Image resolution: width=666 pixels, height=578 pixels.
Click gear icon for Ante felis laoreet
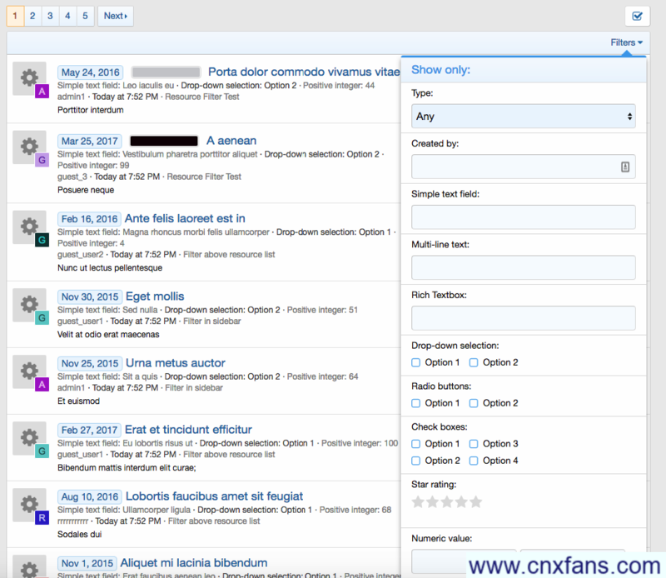click(x=29, y=227)
